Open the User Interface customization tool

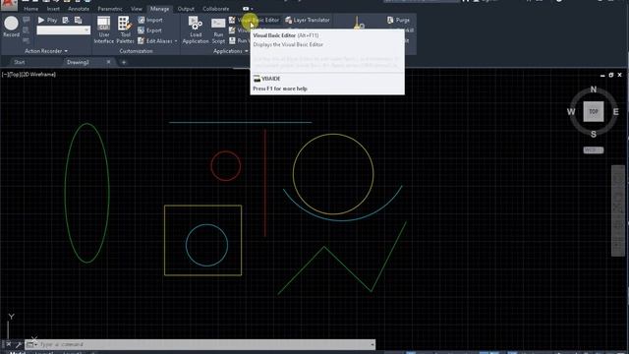tap(103, 29)
